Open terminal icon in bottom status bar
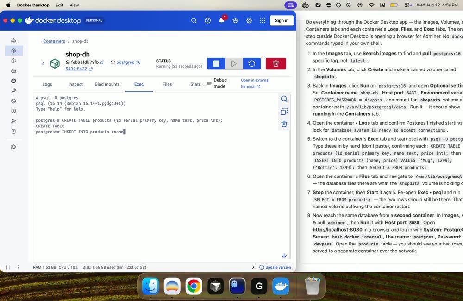This screenshot has height=301, width=463. [254, 267]
